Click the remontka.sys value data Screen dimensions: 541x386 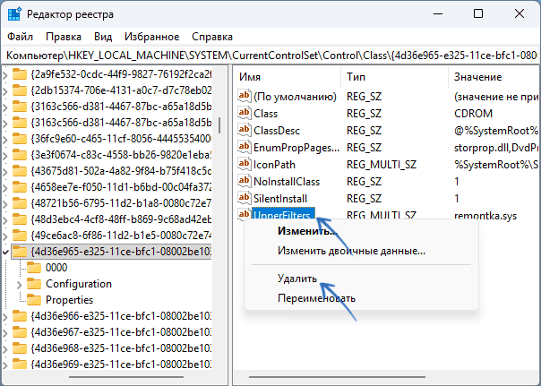(485, 216)
